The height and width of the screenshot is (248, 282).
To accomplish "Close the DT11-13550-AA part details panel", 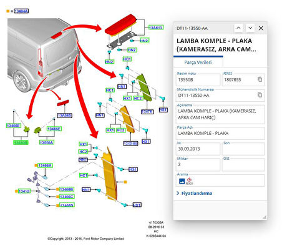I will pos(261,28).
